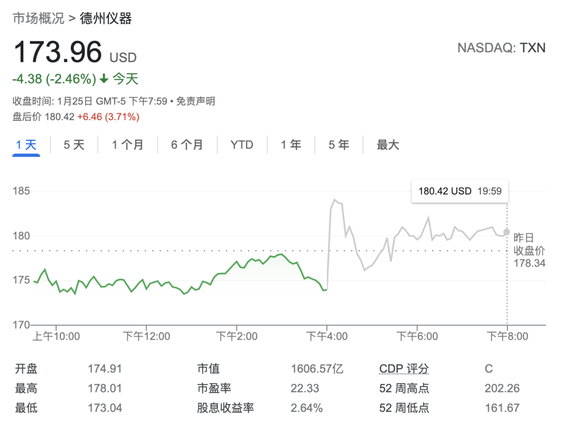Click the 股息收益率 label
The height and width of the screenshot is (429, 568).
pyautogui.click(x=225, y=408)
